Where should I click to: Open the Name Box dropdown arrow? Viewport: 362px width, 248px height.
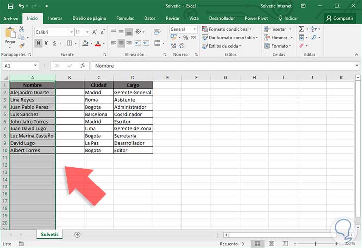point(35,65)
